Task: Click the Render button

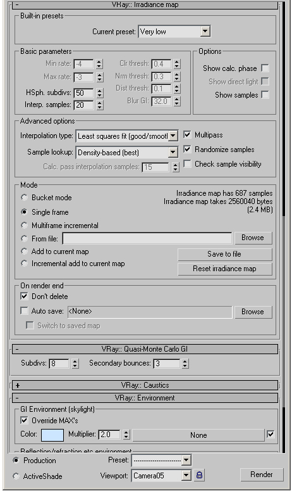Action: [x=262, y=475]
